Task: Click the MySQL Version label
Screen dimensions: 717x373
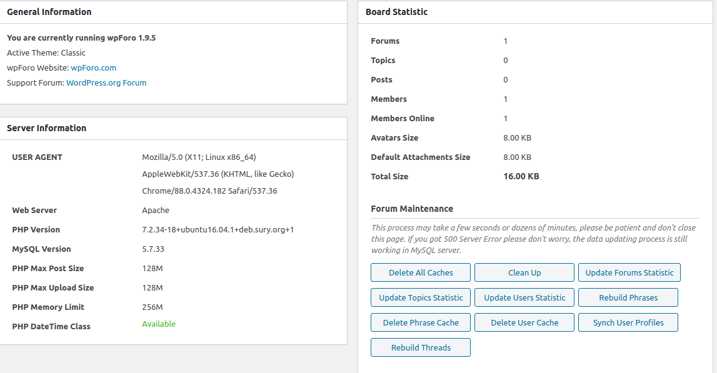Action: click(x=42, y=249)
